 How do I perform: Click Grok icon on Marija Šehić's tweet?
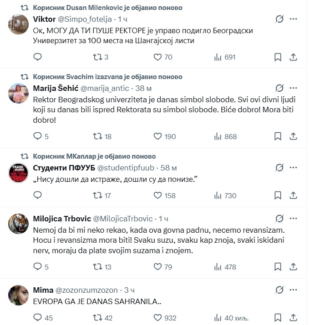pos(279,88)
